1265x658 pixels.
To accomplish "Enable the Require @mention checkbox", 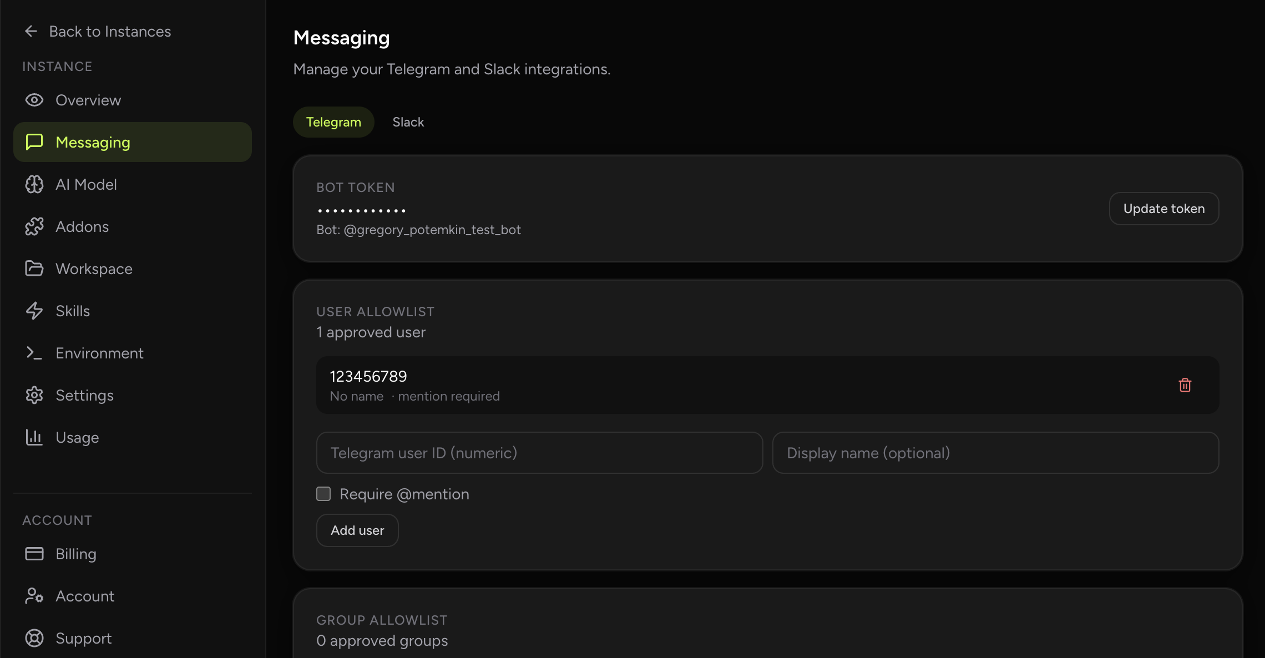I will coord(323,493).
